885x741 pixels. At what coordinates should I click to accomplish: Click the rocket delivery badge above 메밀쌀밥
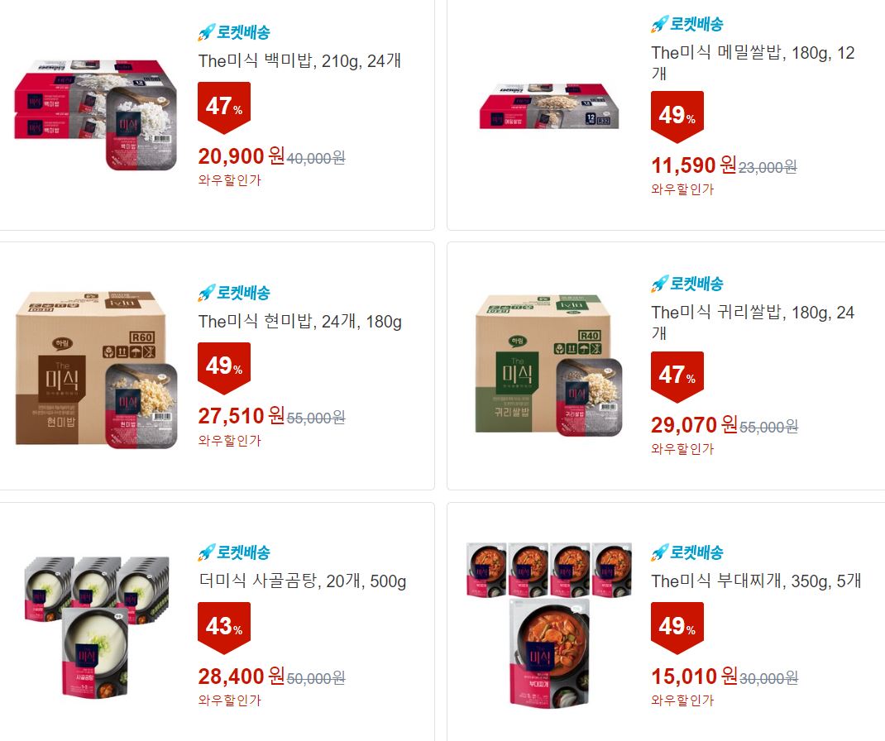tap(686, 24)
